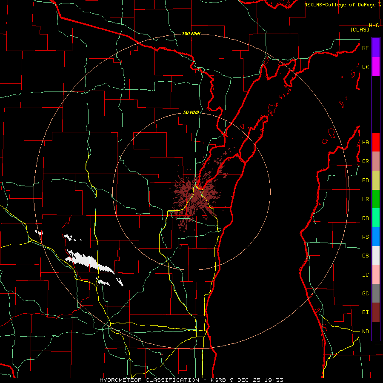Click the [CLAS] units label
383x383 pixels.
coord(360,29)
